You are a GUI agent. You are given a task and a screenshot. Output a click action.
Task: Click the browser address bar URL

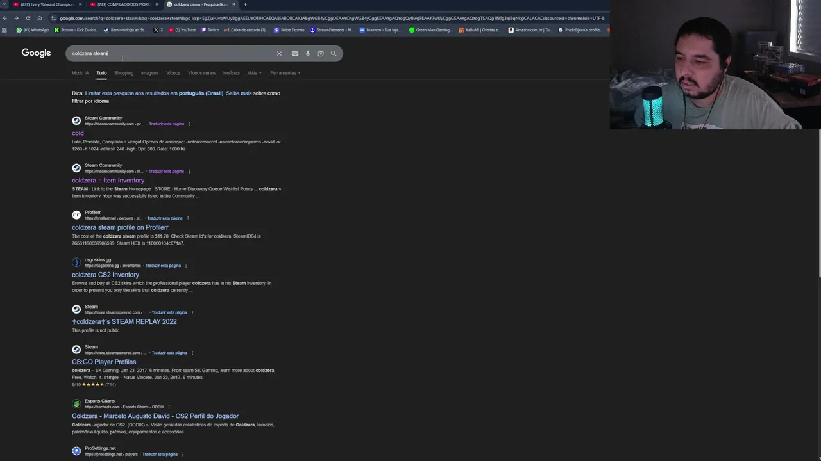click(332, 18)
